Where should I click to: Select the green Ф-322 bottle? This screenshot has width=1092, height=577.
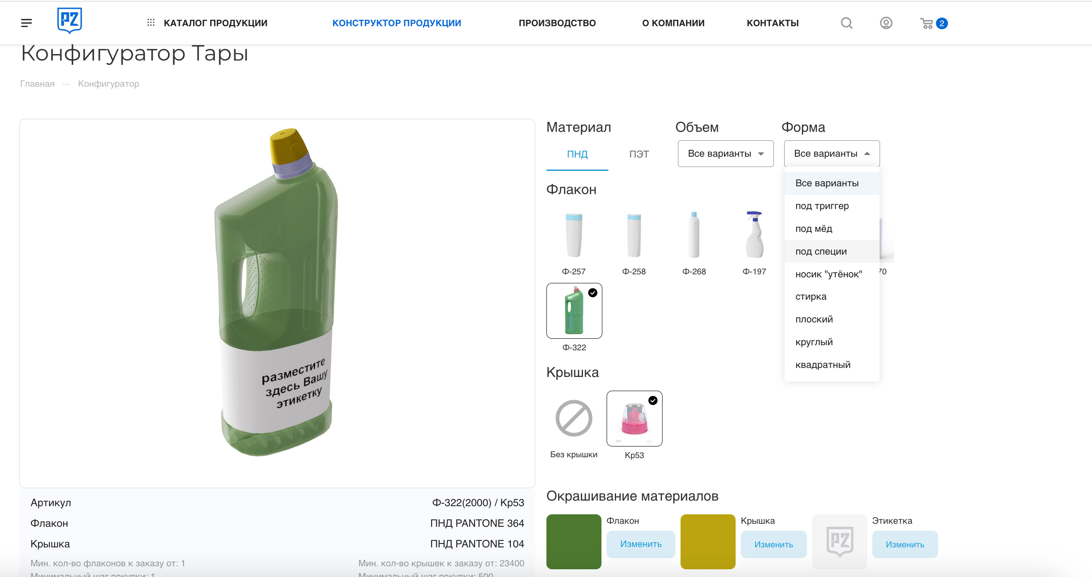click(574, 311)
